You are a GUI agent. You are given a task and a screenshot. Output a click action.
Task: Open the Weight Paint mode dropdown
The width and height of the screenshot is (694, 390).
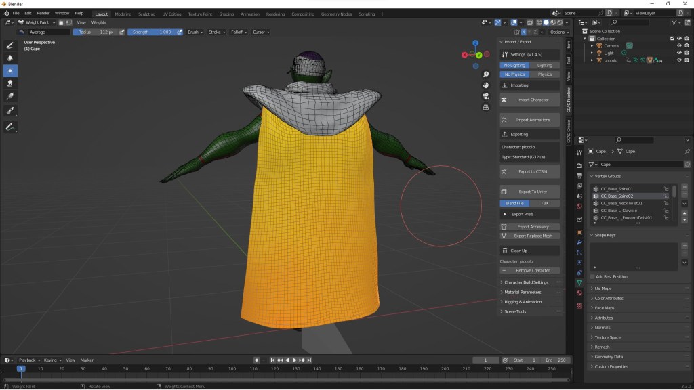tap(37, 22)
